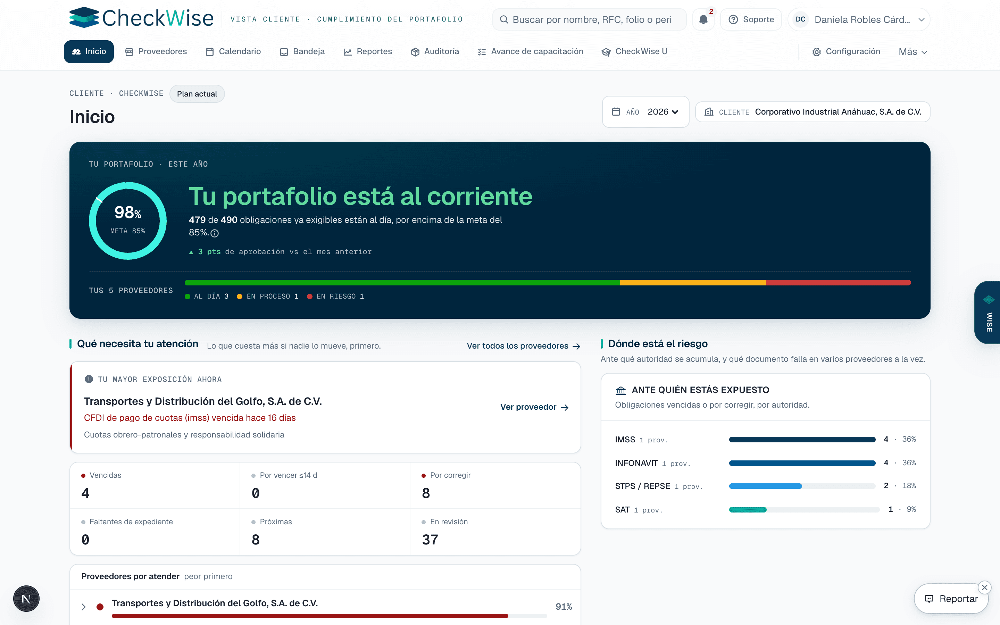
Task: Click the CheckWise U graduation cap icon
Action: 606,52
